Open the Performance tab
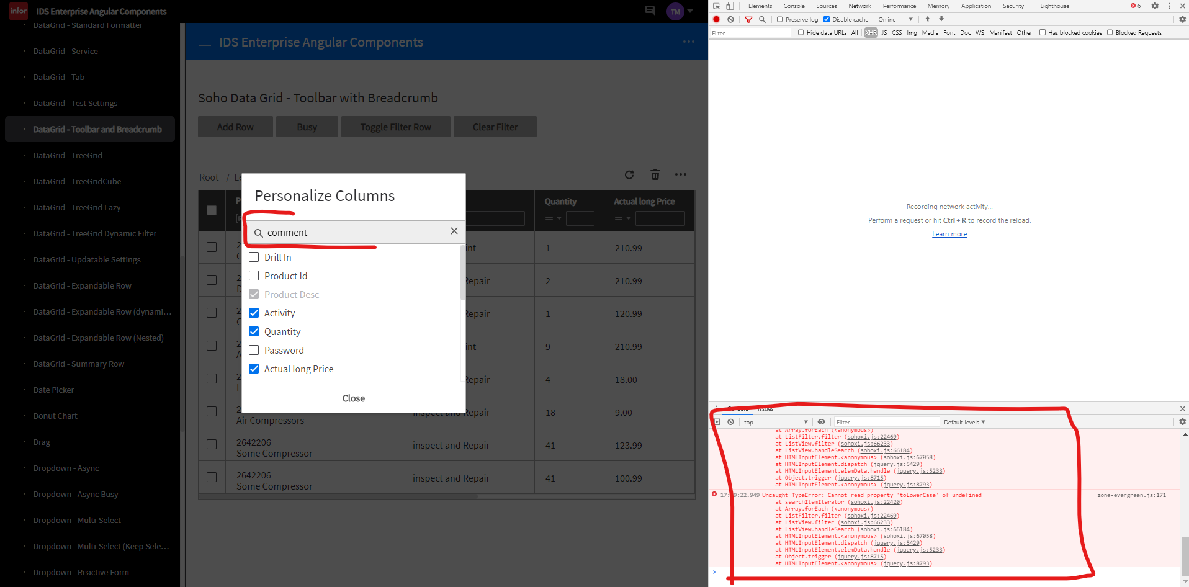The image size is (1189, 587). coord(899,6)
